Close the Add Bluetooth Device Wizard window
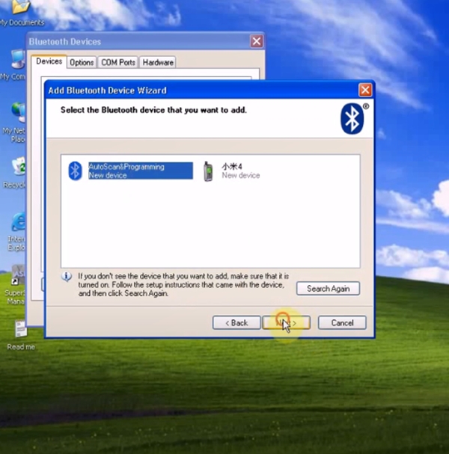 [x=365, y=90]
